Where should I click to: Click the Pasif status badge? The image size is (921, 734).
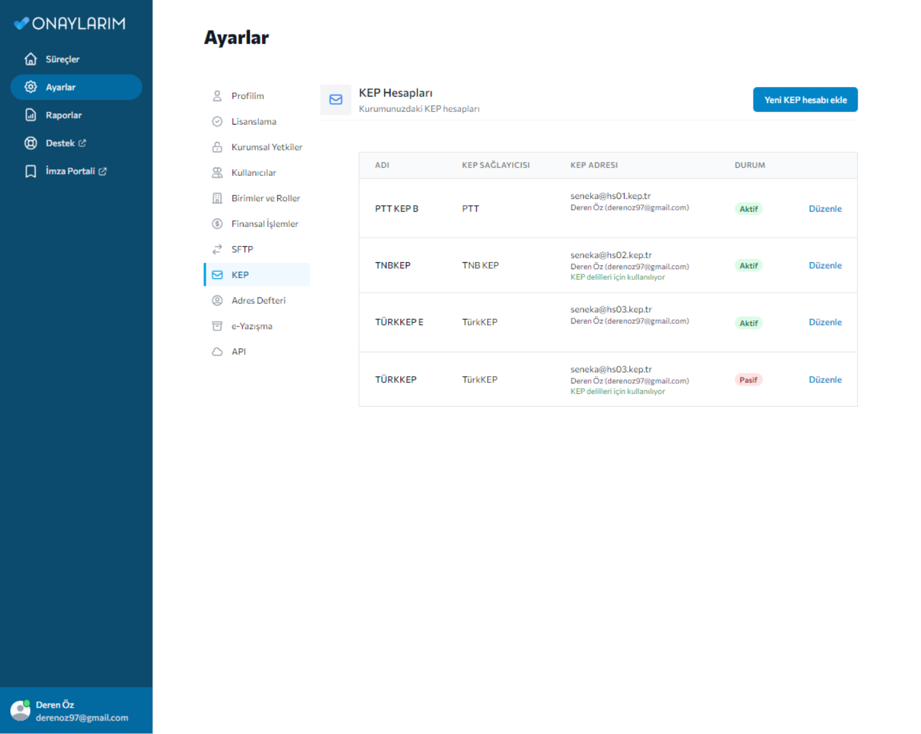click(748, 380)
